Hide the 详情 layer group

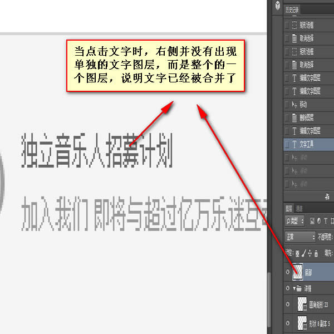tap(288, 288)
